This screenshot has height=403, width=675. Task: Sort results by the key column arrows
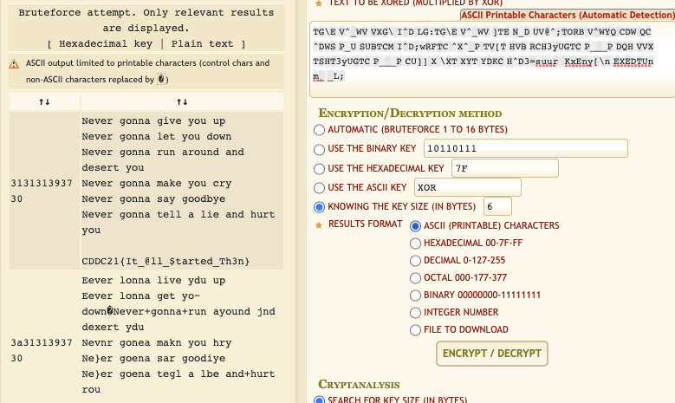(x=44, y=102)
